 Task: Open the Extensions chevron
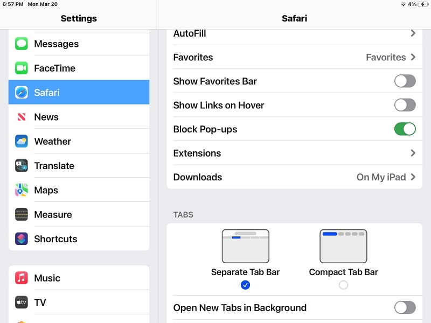(x=413, y=153)
